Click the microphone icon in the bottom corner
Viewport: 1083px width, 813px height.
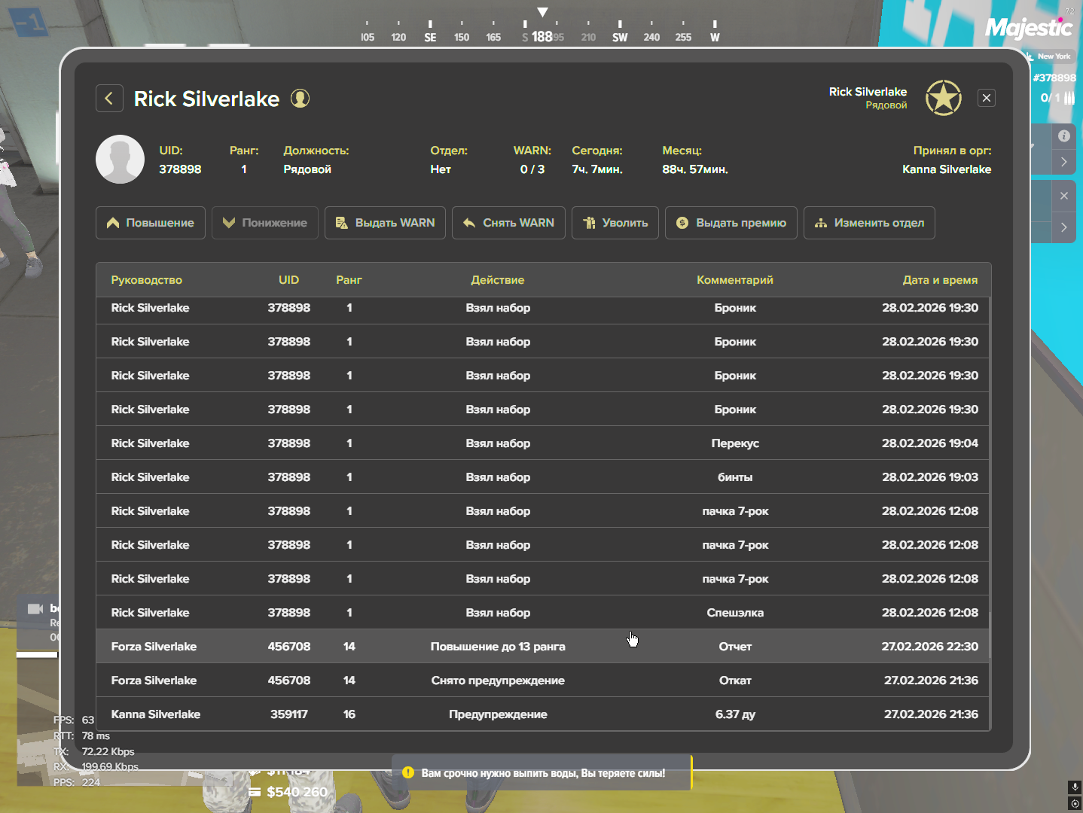coord(1075,787)
